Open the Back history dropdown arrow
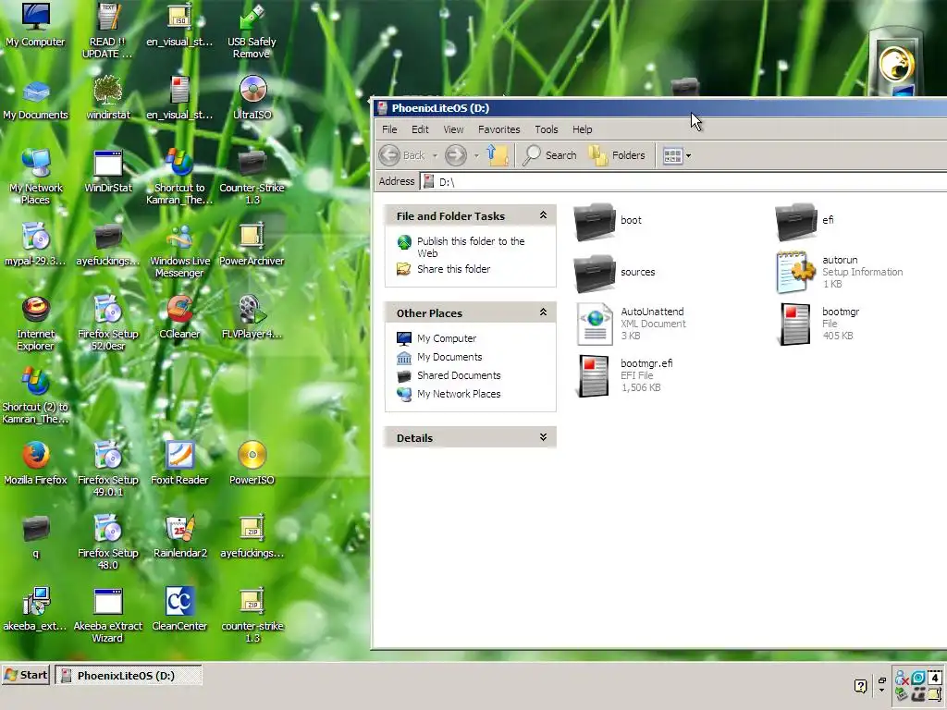947x710 pixels. click(x=435, y=155)
